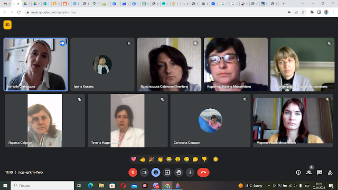Open the Chrome profile avatar
This screenshot has width=338, height=190.
click(326, 12)
